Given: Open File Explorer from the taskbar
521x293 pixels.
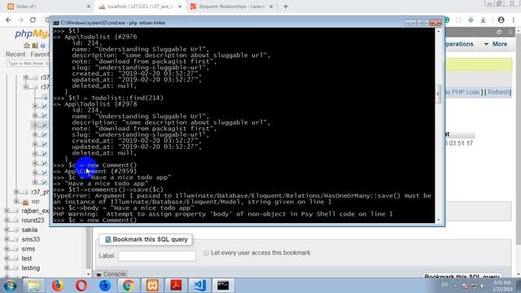Looking at the screenshot, I should (34, 286).
